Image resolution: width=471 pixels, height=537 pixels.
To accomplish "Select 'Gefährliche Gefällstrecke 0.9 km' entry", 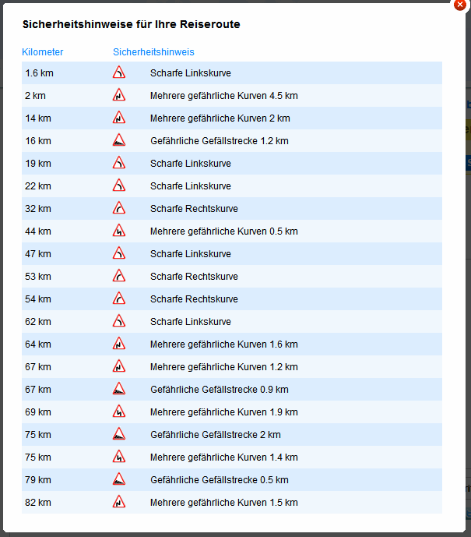I will 219,390.
